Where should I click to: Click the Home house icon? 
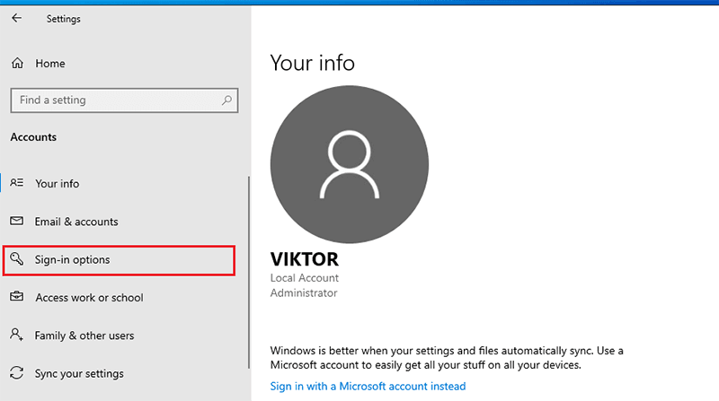tap(17, 63)
